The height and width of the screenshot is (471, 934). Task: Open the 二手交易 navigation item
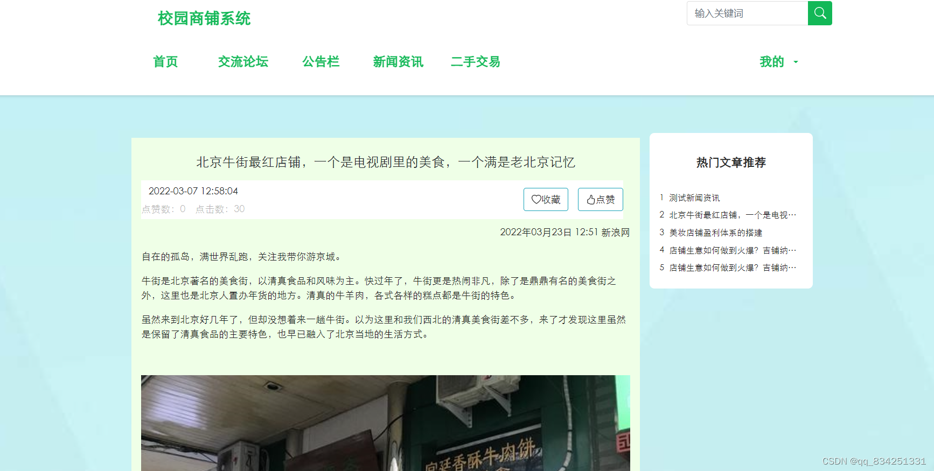[x=476, y=62]
